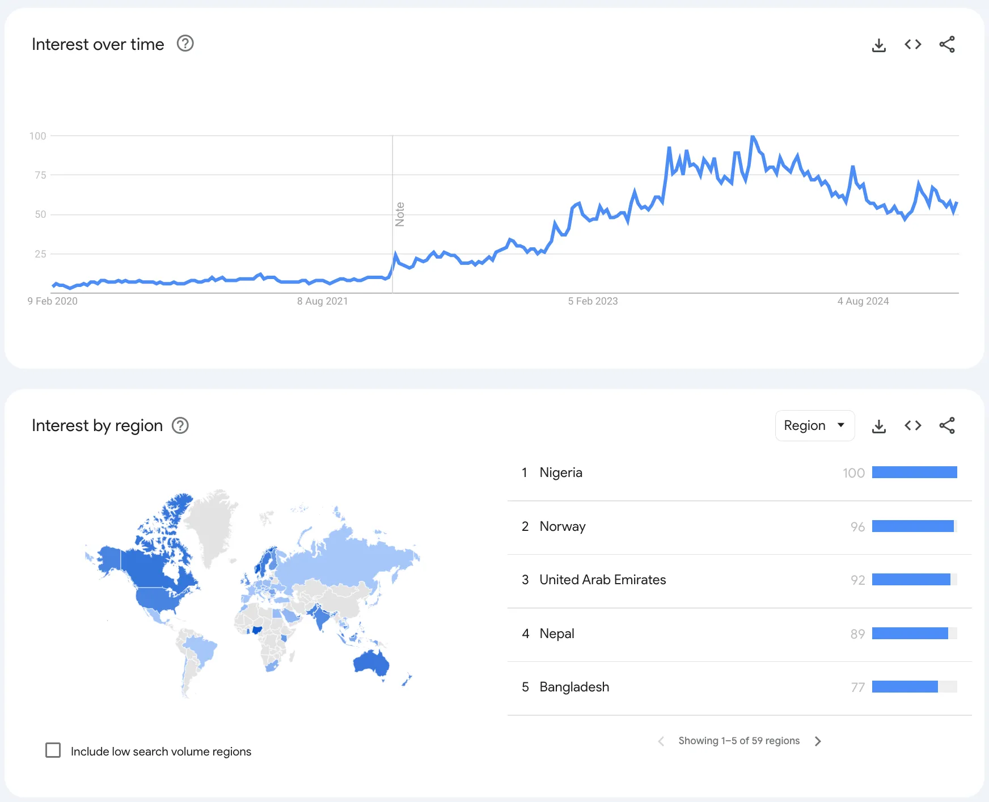Select Norway in the region list

(562, 526)
